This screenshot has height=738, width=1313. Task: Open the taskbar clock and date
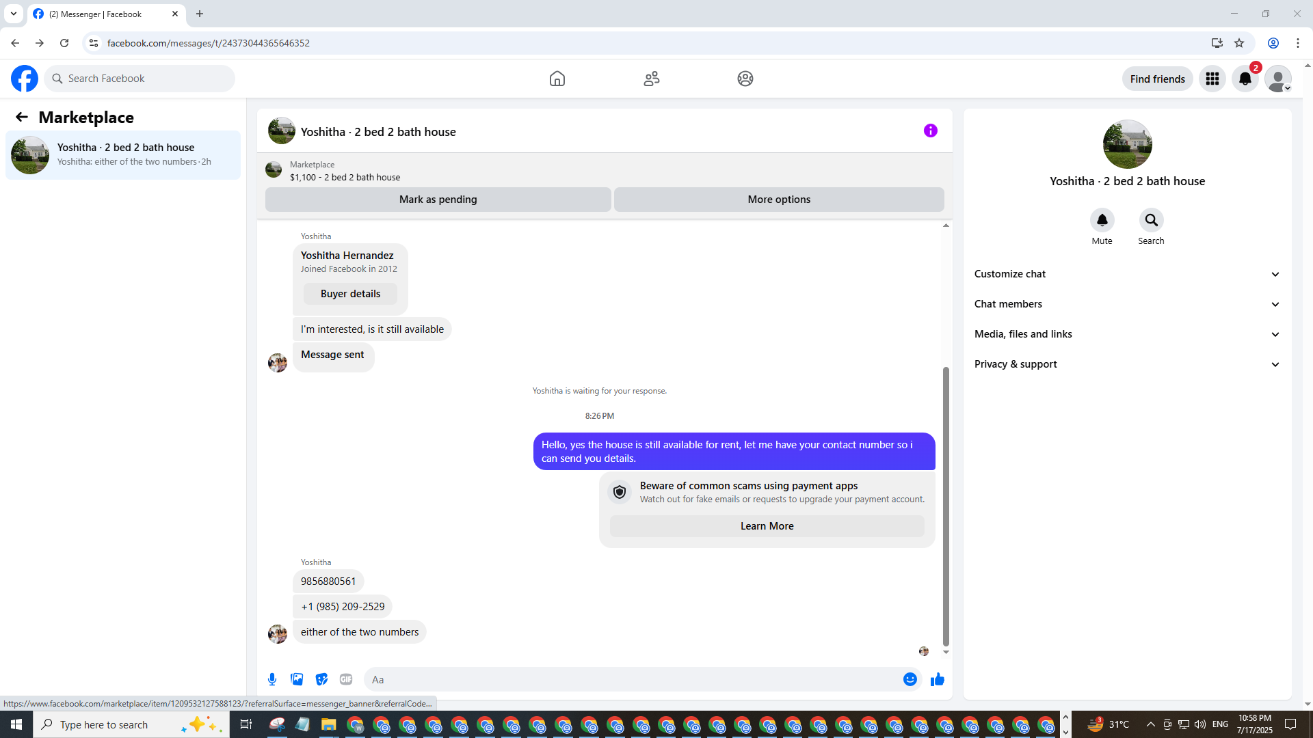point(1255,724)
